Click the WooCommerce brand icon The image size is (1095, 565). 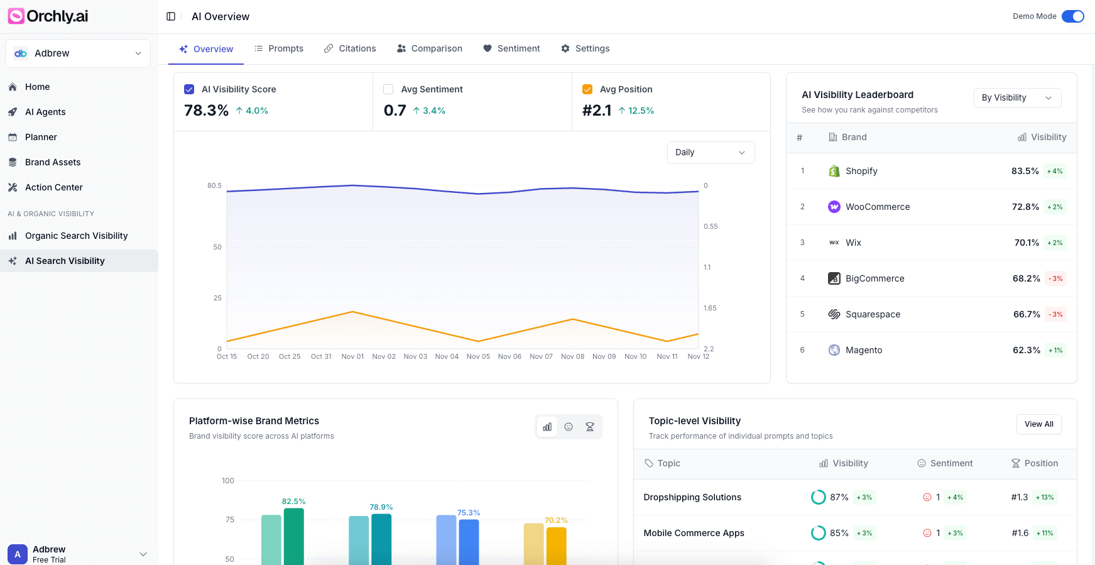[x=834, y=207]
